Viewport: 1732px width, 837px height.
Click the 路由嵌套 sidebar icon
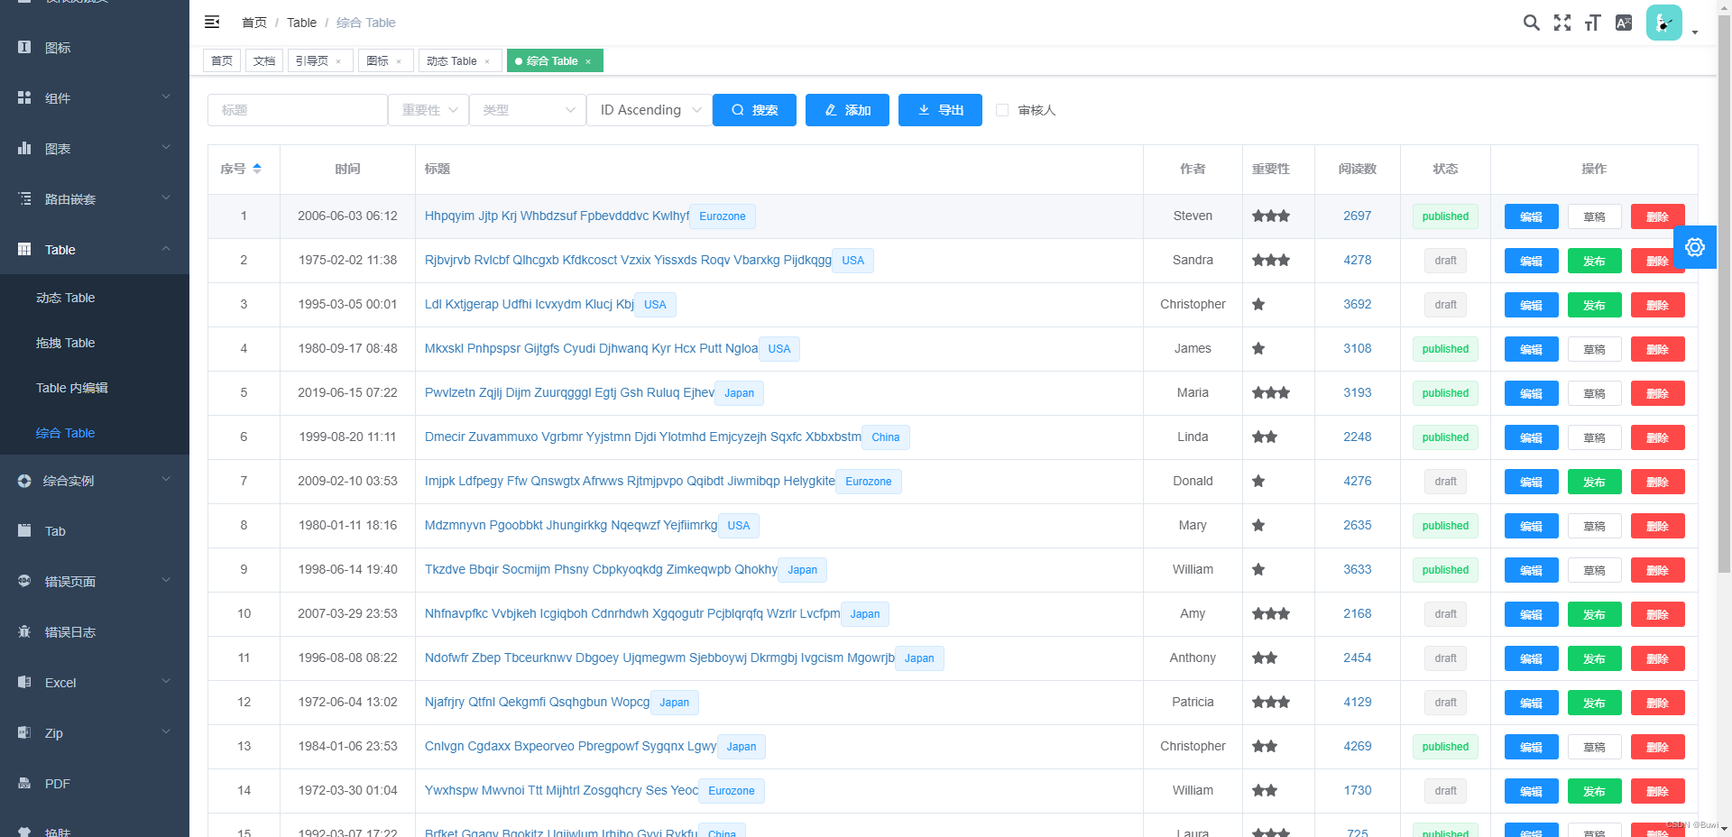pyautogui.click(x=24, y=198)
